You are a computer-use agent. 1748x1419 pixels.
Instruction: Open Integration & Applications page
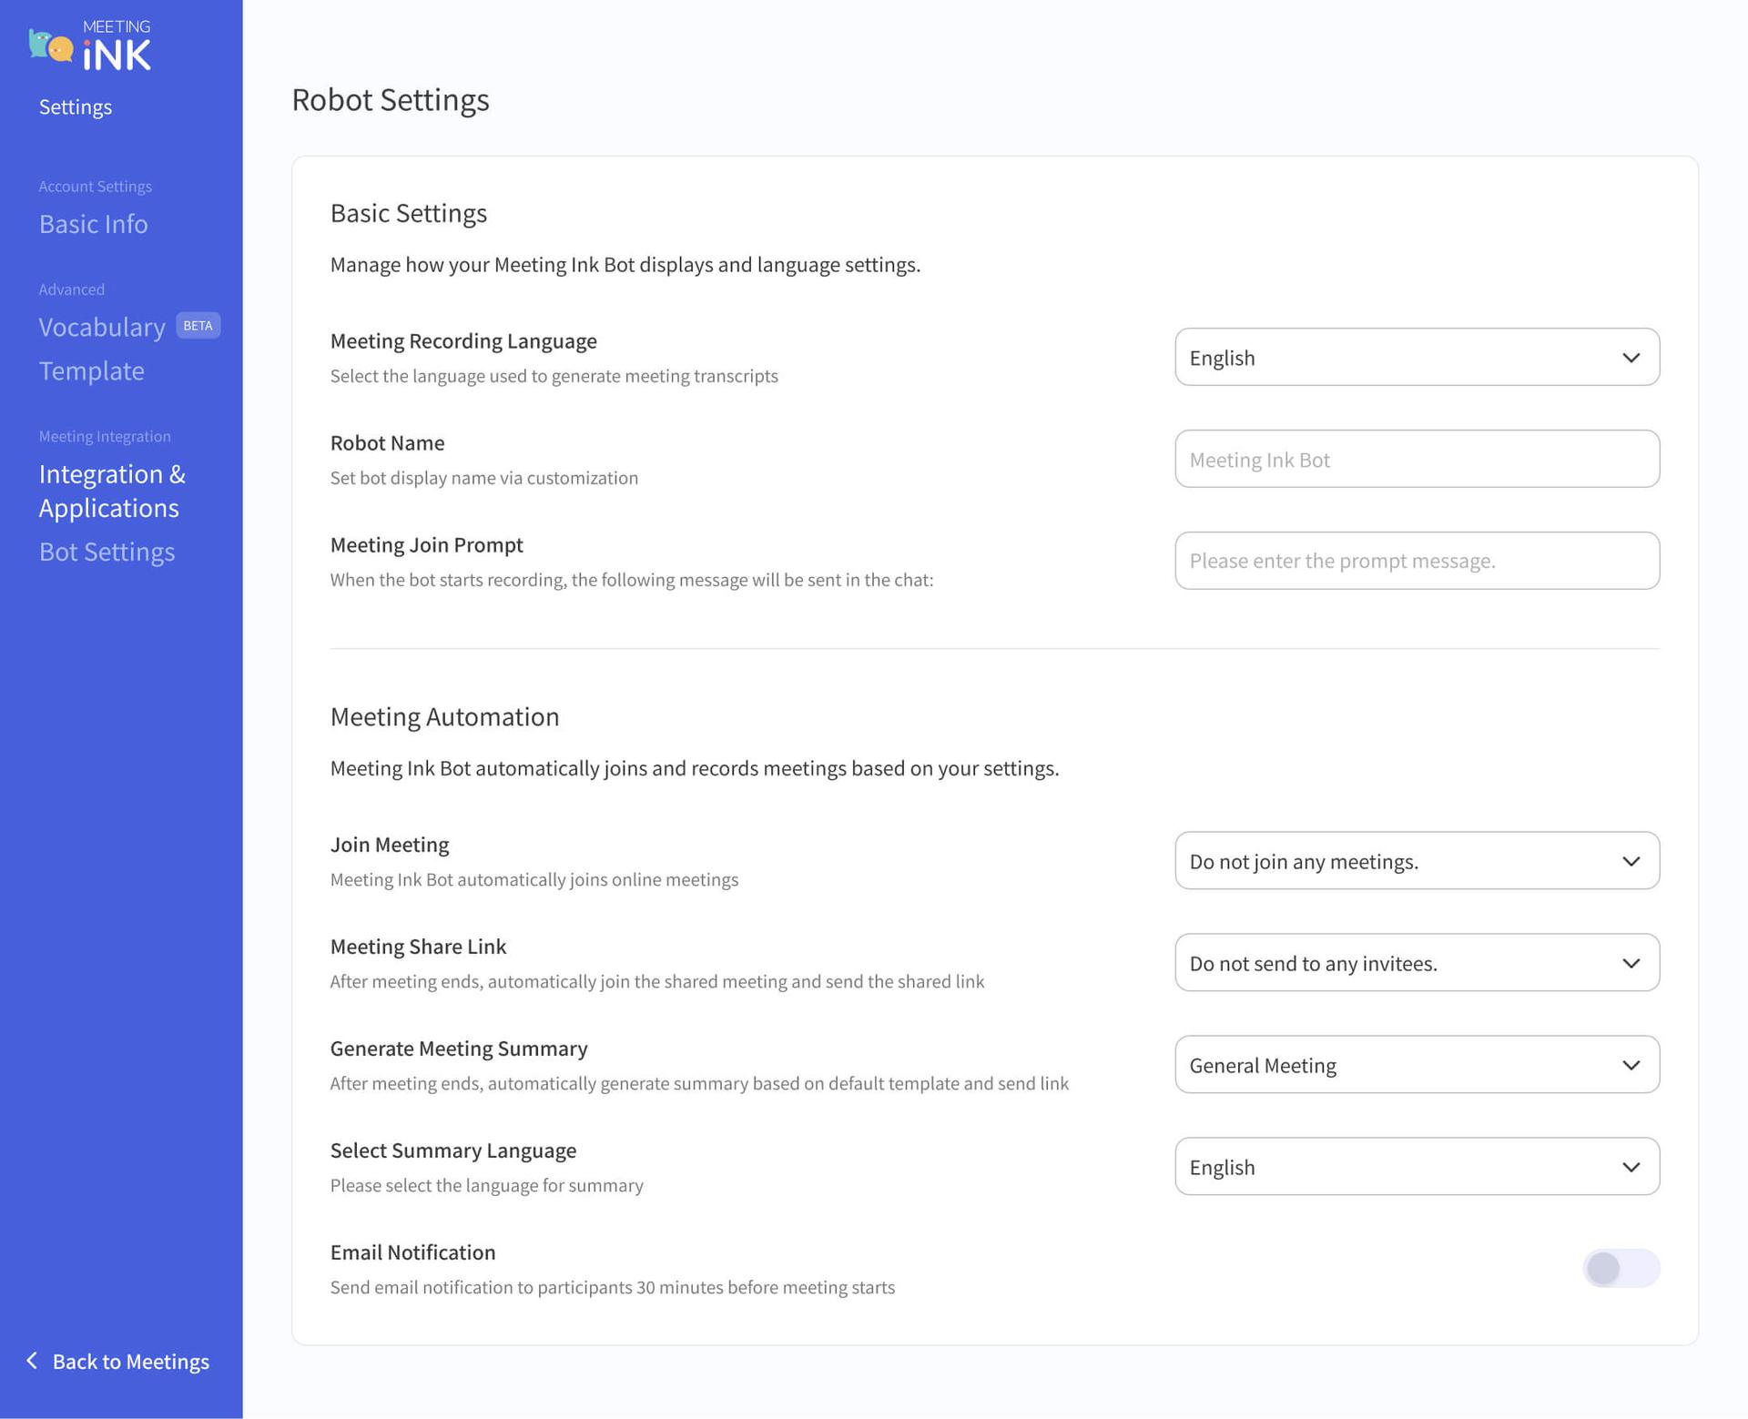pos(111,491)
